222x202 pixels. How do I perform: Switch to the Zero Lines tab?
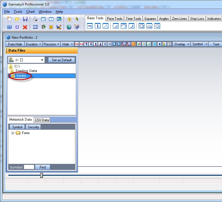[179, 19]
